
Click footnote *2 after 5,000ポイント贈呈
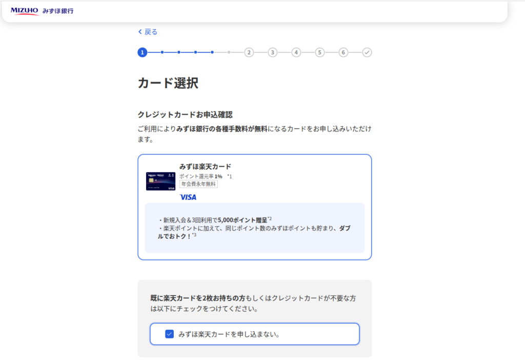pos(270,219)
